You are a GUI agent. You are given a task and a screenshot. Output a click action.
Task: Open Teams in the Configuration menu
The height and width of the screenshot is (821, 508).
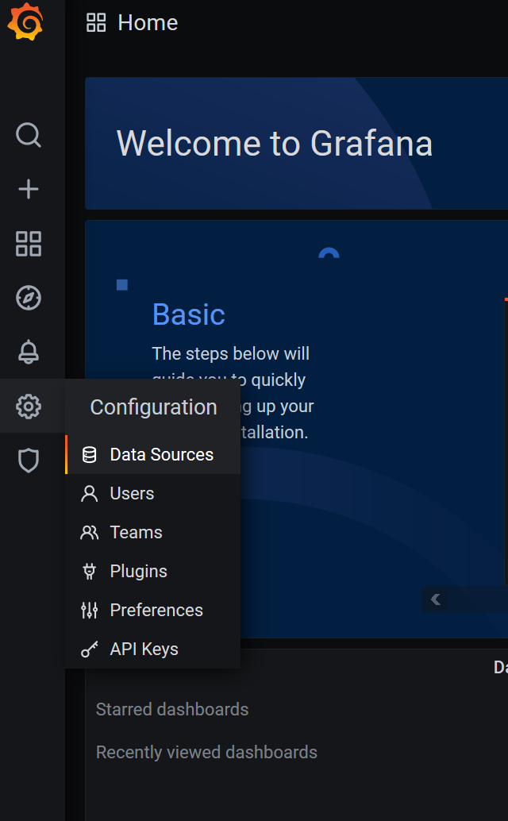point(152,533)
